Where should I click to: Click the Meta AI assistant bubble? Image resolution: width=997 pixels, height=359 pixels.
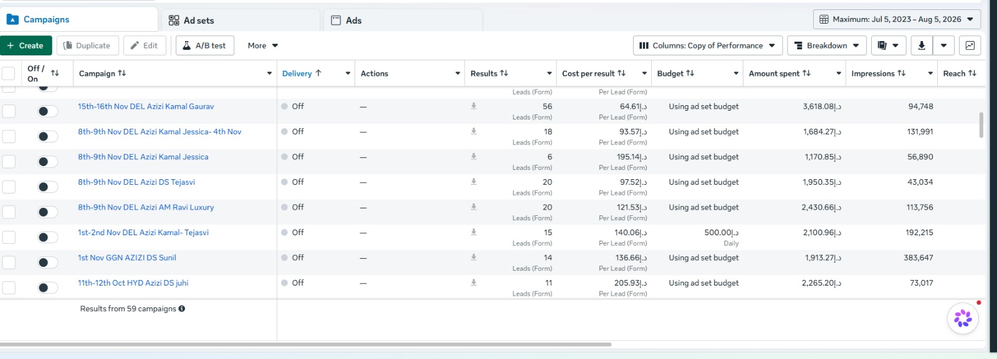(x=963, y=319)
